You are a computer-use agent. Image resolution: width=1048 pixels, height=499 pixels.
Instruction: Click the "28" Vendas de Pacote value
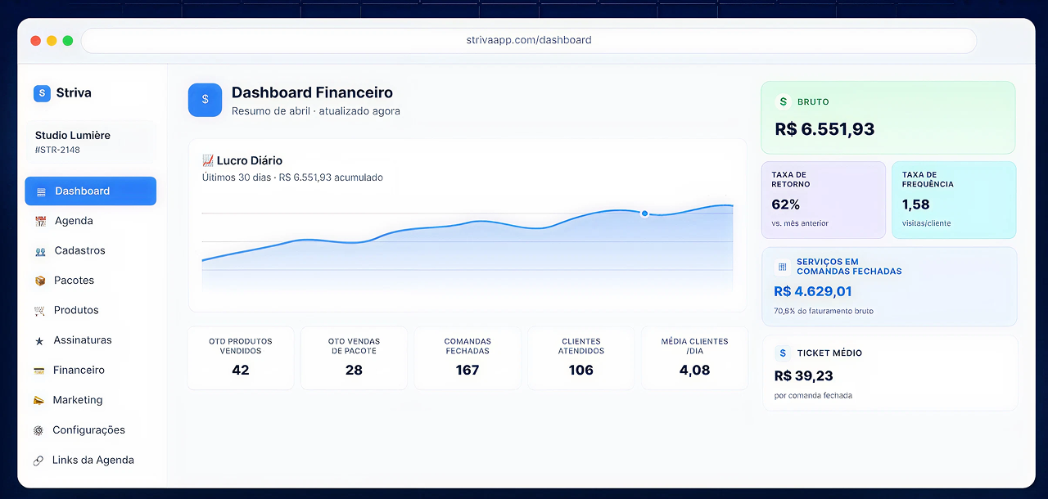[354, 371]
